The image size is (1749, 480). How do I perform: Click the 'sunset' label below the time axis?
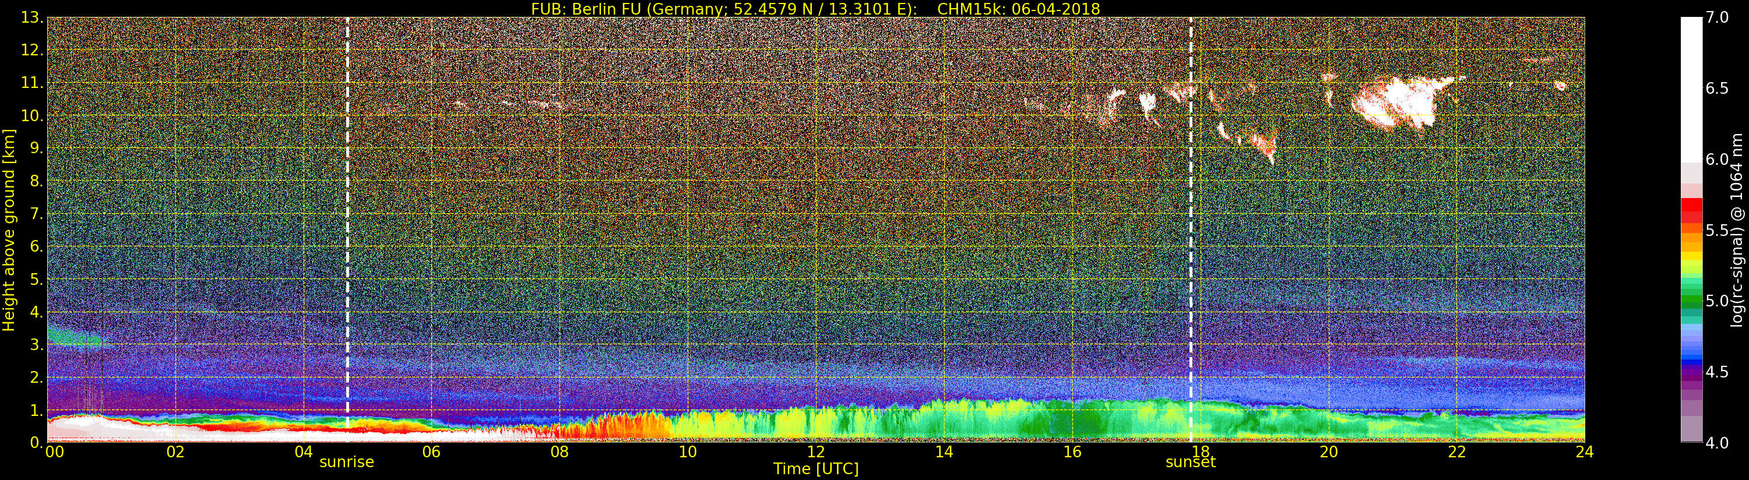pos(1191,463)
